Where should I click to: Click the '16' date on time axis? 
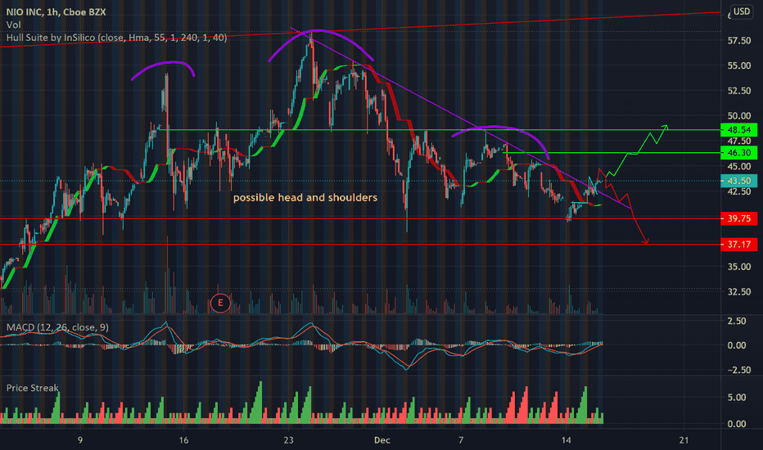pyautogui.click(x=183, y=440)
